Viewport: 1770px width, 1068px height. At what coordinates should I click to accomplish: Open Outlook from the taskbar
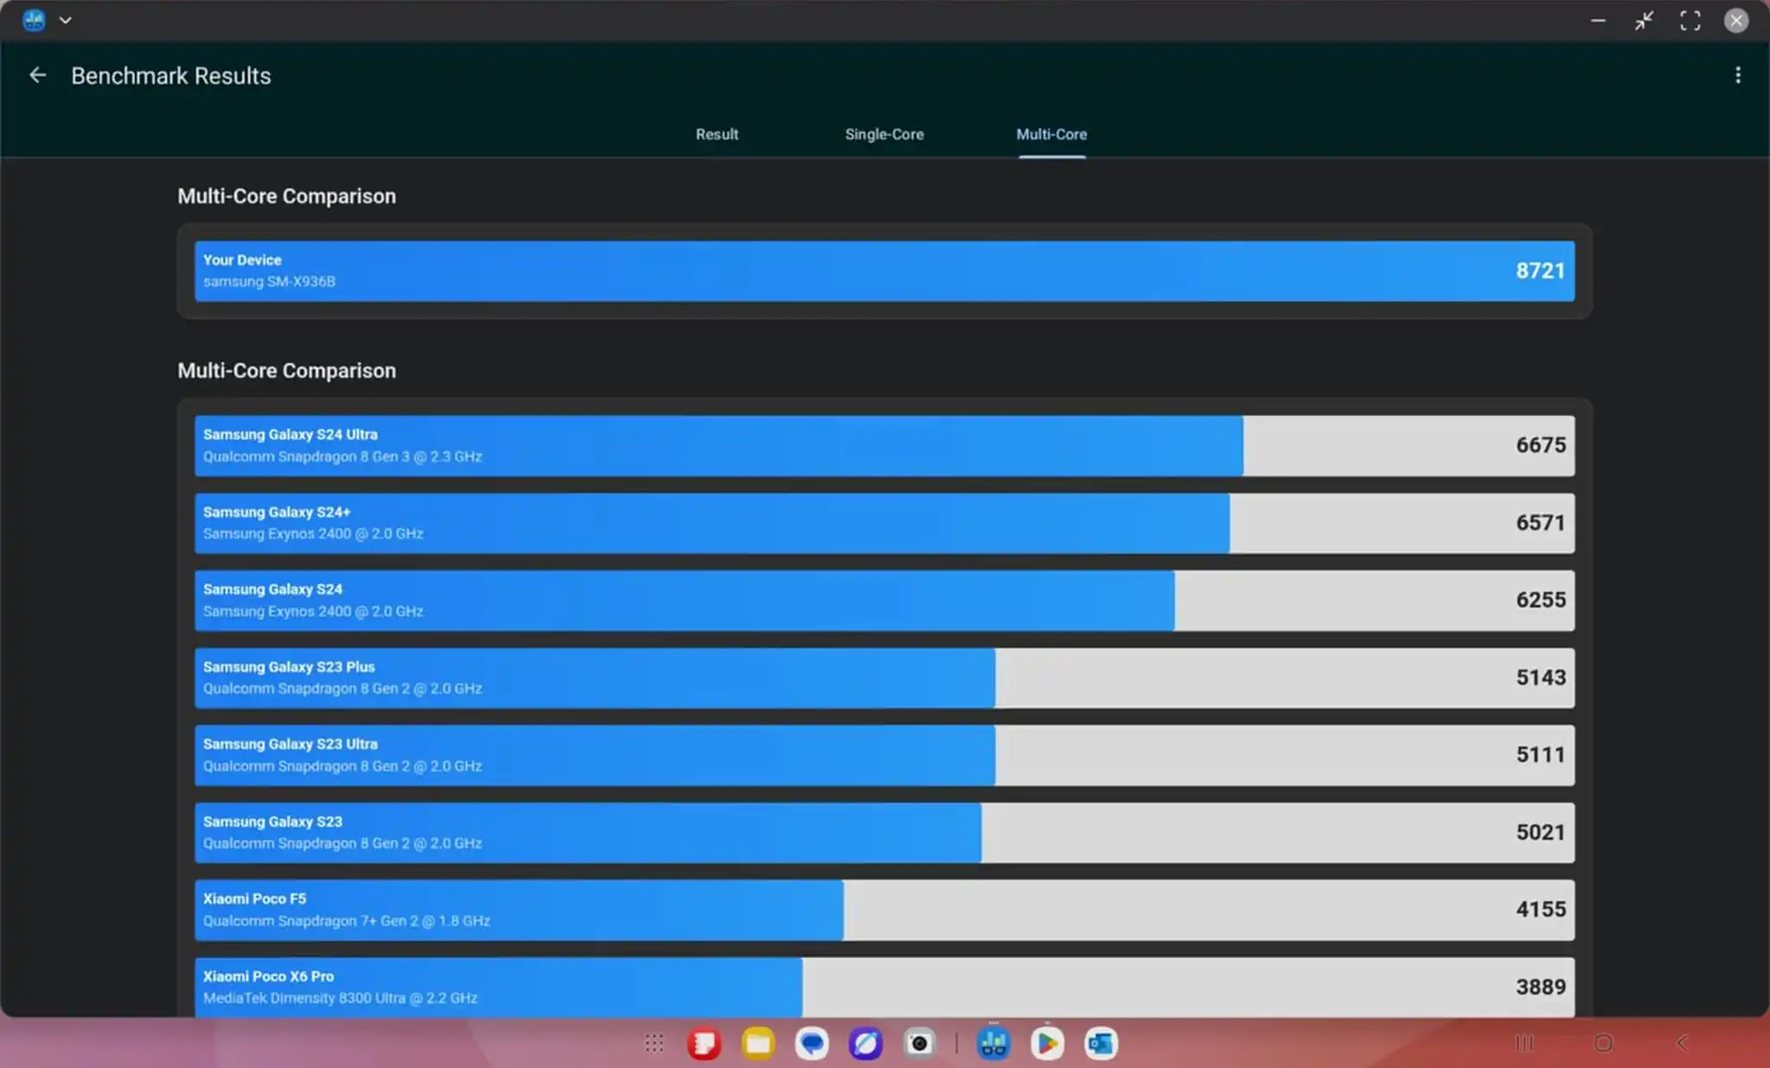tap(1100, 1044)
